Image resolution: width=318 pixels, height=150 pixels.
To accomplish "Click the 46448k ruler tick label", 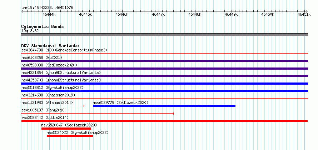I will coord(195,14).
